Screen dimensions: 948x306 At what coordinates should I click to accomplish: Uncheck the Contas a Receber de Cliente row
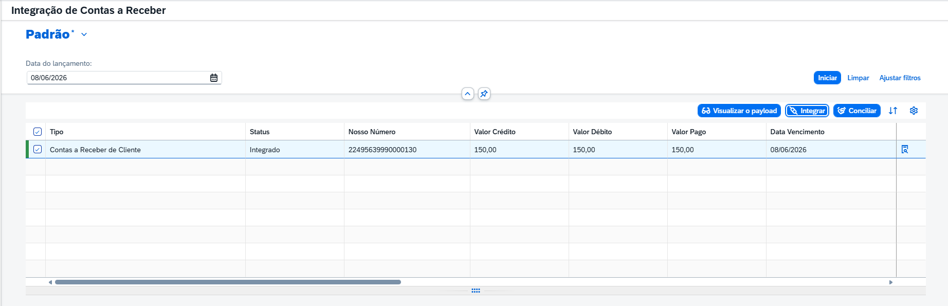click(38, 149)
